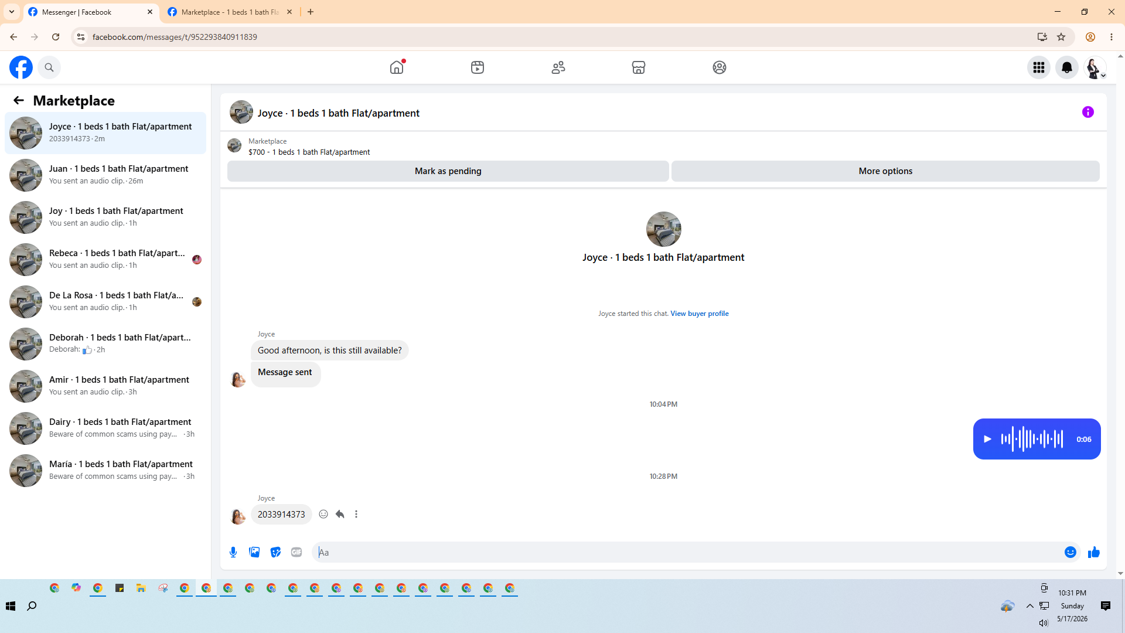Bookmark this page with star

pos(1061,37)
